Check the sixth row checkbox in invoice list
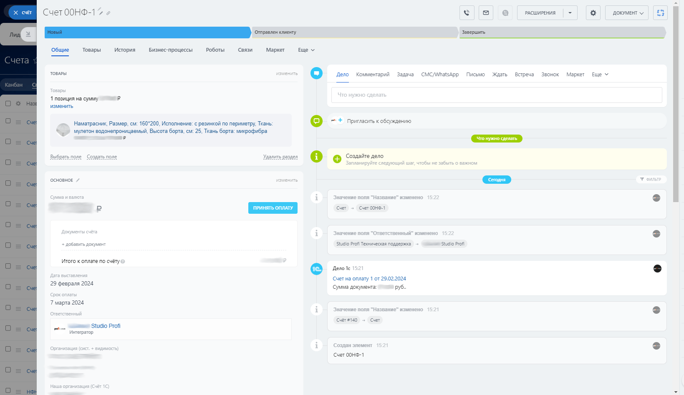 point(8,224)
